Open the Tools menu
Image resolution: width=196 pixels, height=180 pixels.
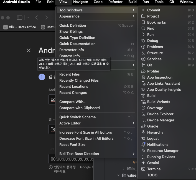(159, 2)
